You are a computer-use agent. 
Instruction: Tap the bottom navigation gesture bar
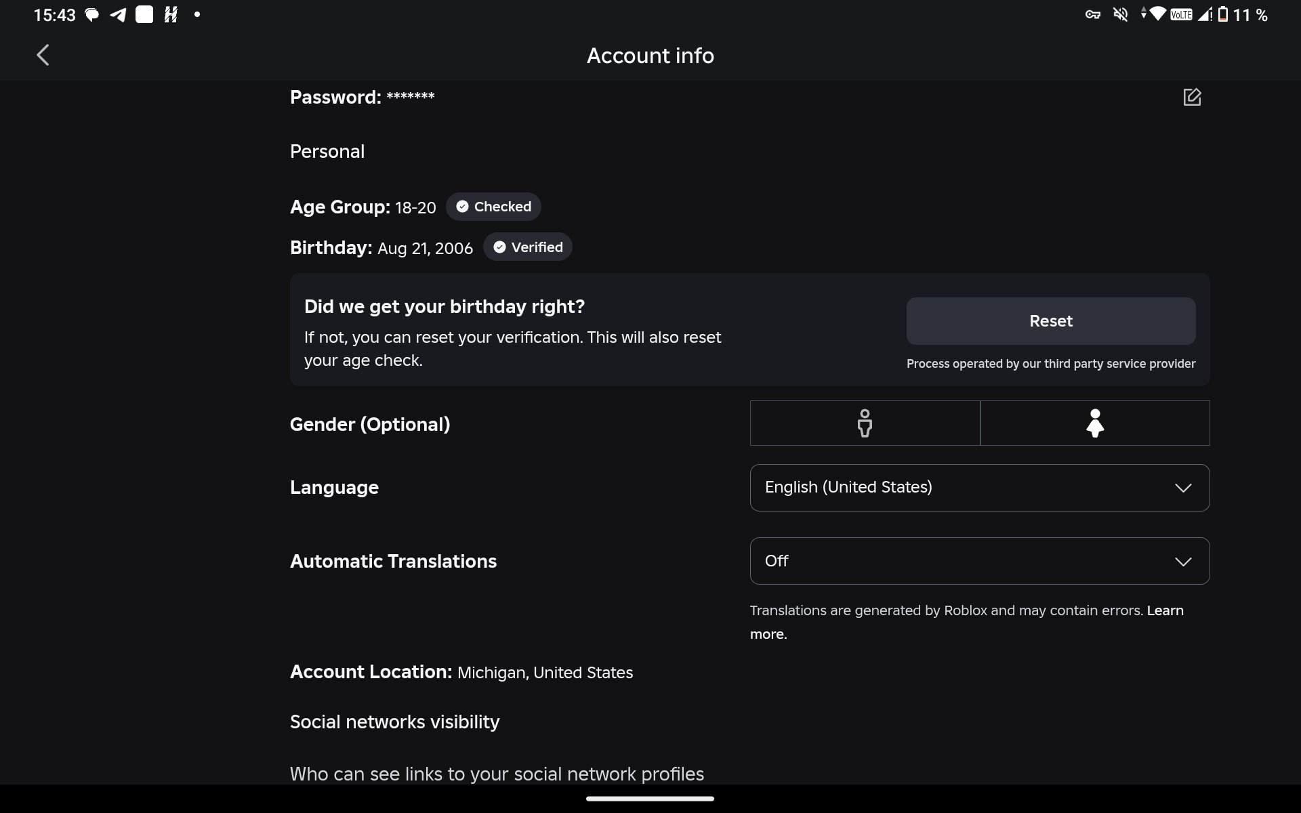pyautogui.click(x=650, y=799)
